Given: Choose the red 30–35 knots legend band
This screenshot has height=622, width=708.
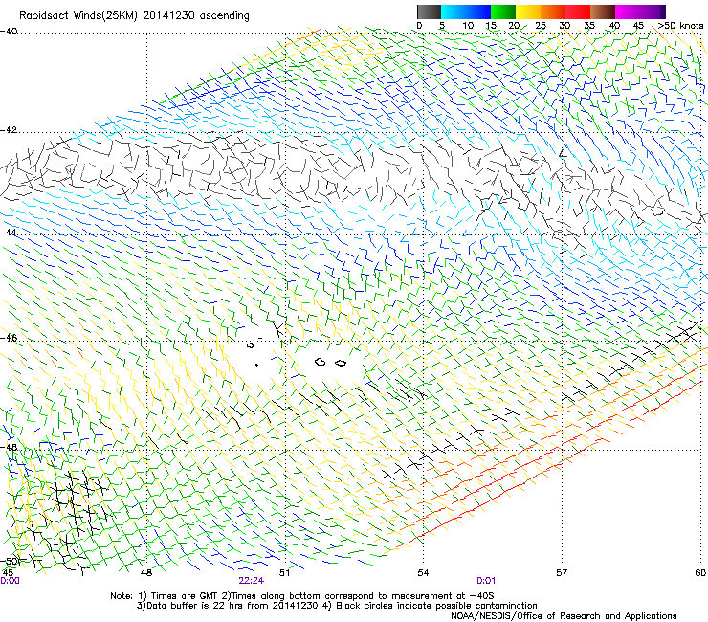Looking at the screenshot, I should (578, 11).
